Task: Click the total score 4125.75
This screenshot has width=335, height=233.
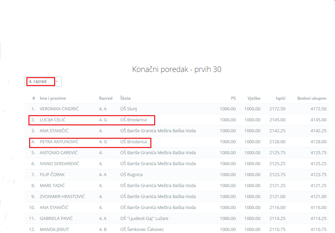Action: (318, 152)
